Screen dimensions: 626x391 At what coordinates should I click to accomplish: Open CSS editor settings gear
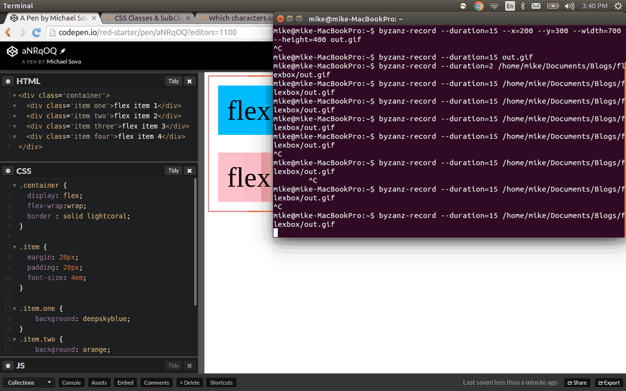pyautogui.click(x=8, y=171)
